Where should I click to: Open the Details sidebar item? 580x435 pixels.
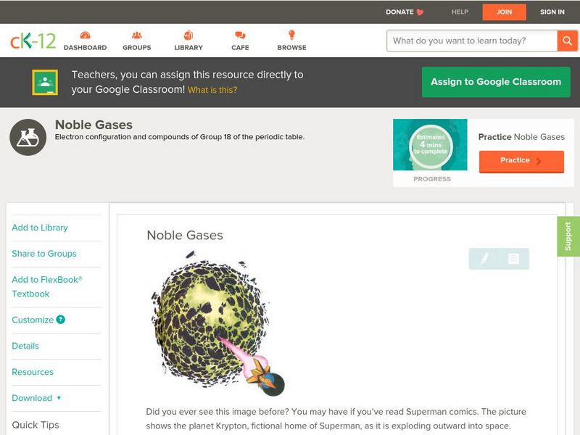[x=25, y=346]
